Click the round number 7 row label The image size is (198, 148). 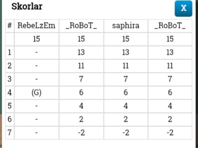point(10,133)
